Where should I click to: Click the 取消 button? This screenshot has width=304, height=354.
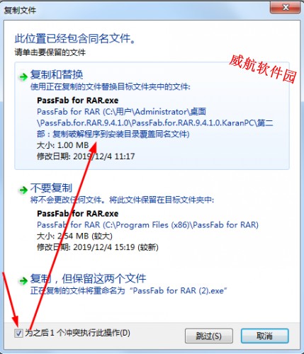pyautogui.click(x=264, y=336)
